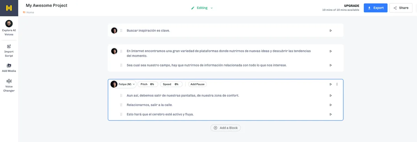Image resolution: width=417 pixels, height=142 pixels.
Task: Open Import Script tool
Action: point(9,51)
